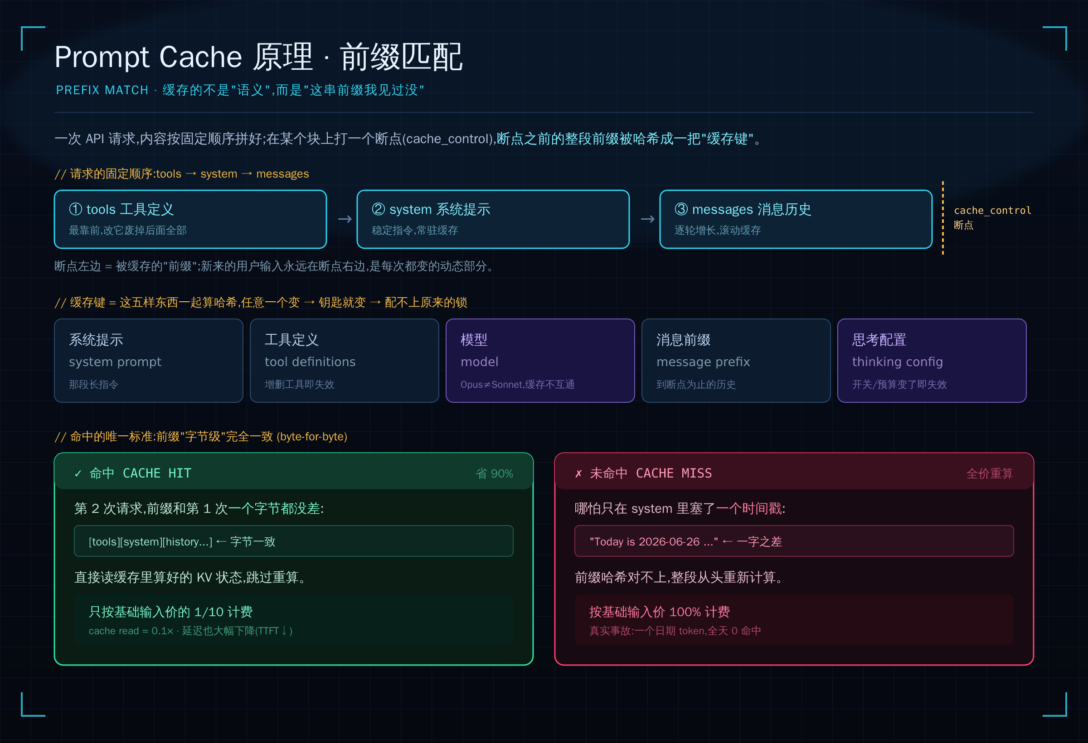Click the text '开关/预算变了即失效'
This screenshot has height=743, width=1088.
coord(899,385)
